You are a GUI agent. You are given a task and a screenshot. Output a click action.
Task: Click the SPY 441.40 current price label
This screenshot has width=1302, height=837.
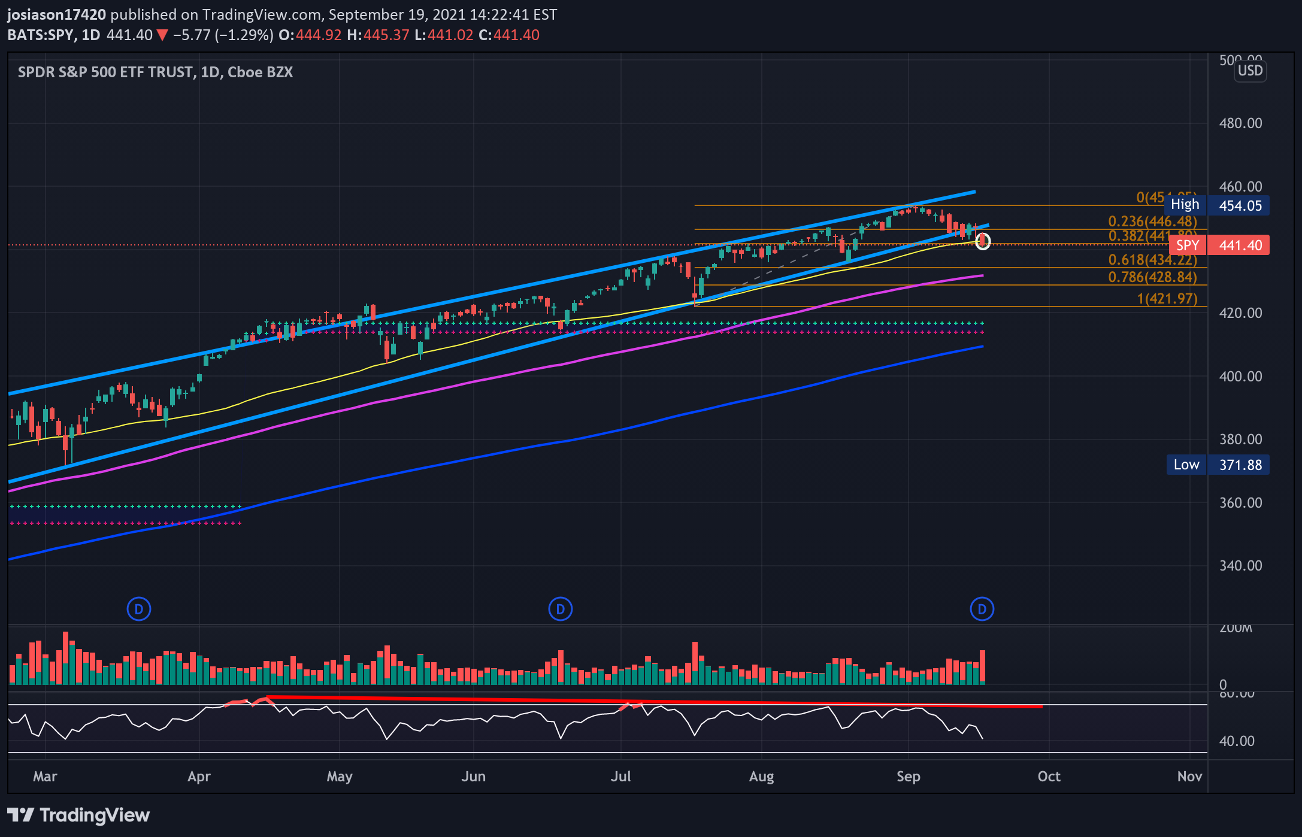(1219, 245)
